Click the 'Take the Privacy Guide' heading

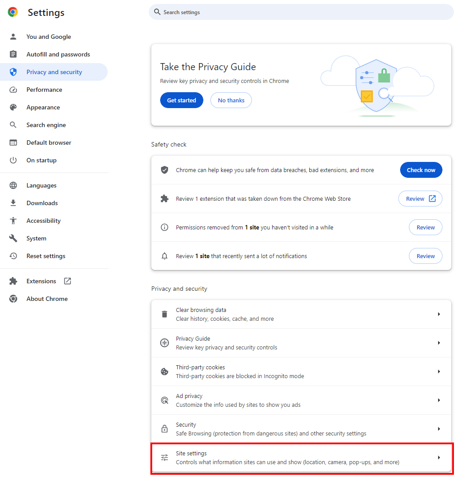pos(208,67)
